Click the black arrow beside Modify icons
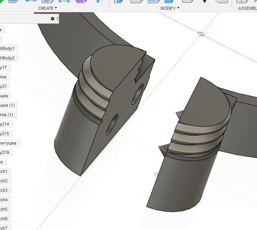Screen dimensions: 257x230 click(x=205, y=1)
